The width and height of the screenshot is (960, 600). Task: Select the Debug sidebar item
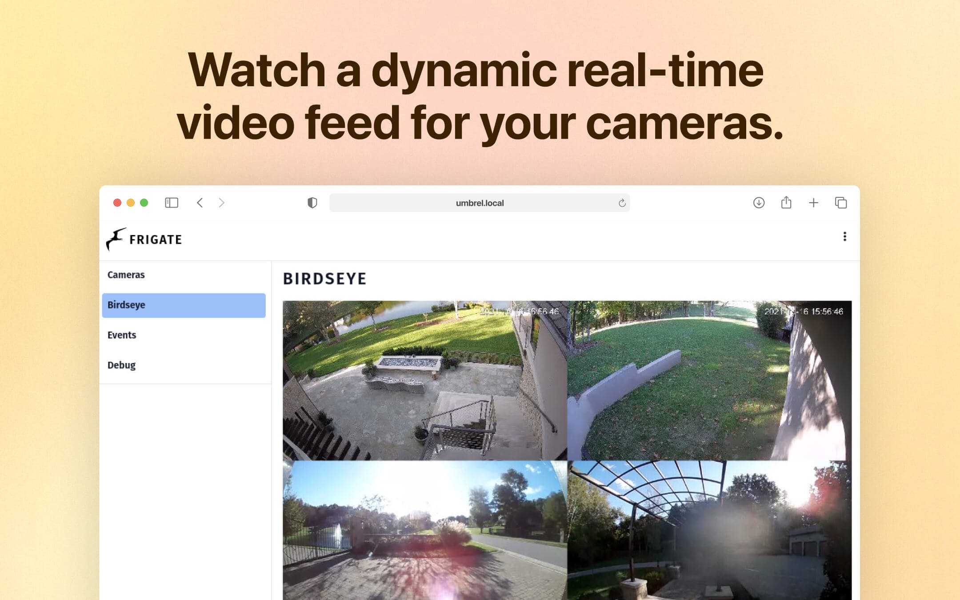(x=121, y=365)
